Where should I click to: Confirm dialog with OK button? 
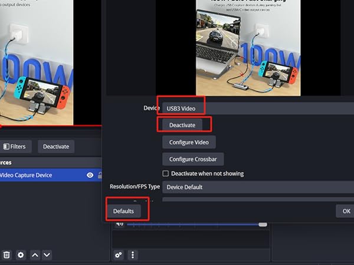(x=346, y=211)
